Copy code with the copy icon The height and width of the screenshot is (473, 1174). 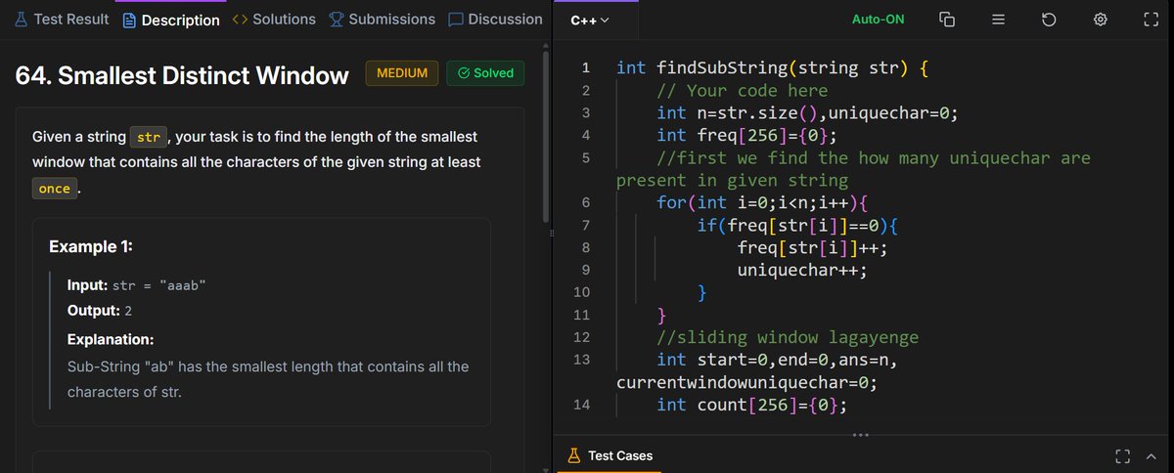tap(946, 20)
